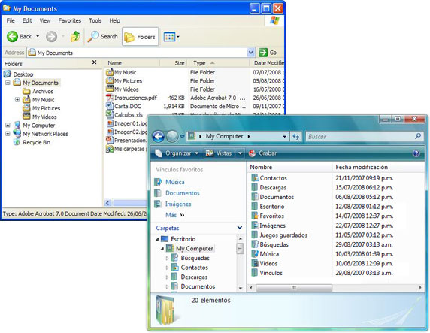The width and height of the screenshot is (430, 333).
Task: Open the Views icon menu in XP window
Action: [171, 37]
